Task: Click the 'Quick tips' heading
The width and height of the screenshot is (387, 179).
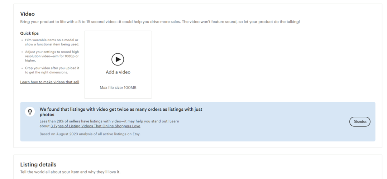Action: tap(29, 33)
